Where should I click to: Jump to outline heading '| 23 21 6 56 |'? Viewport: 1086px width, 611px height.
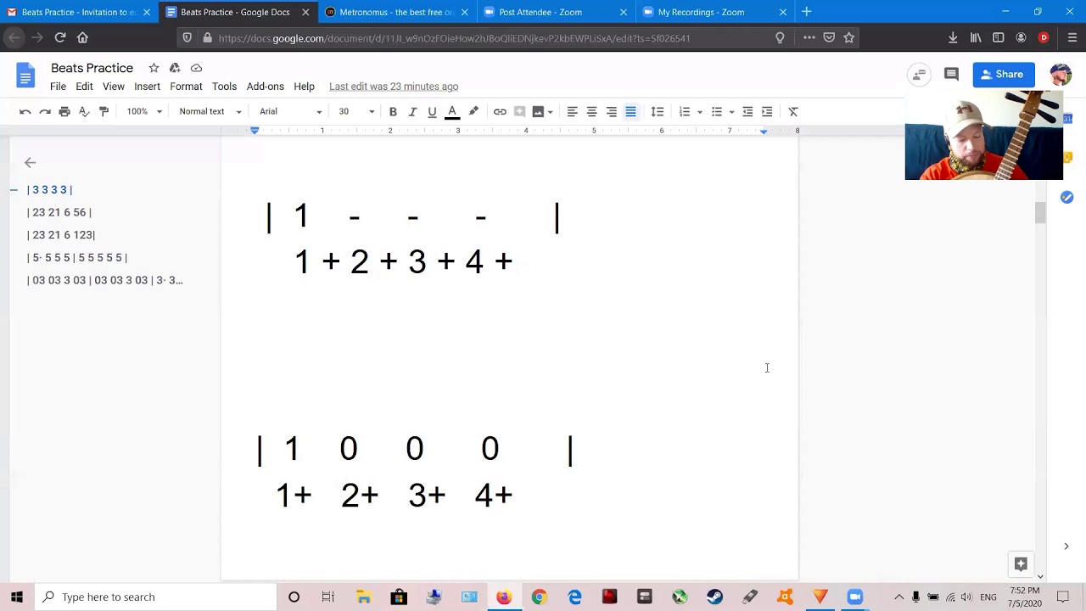click(59, 212)
